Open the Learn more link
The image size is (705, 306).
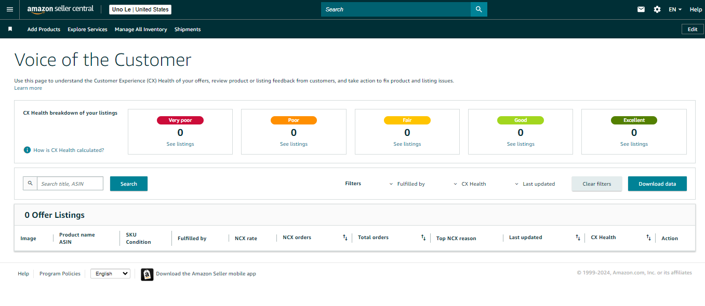[x=28, y=88]
